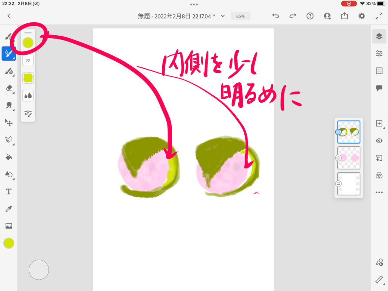Select the Lasso selection tool
The height and width of the screenshot is (291, 388).
coord(9,140)
